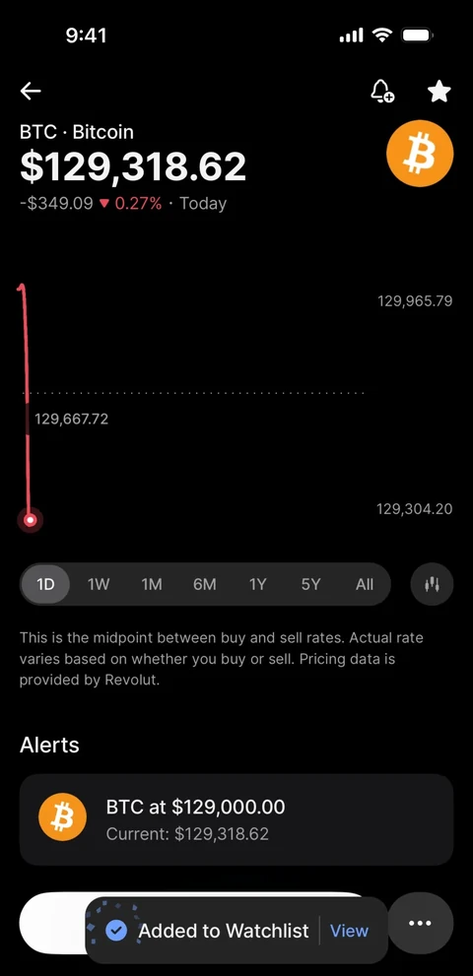Select the 1D time range

[x=45, y=584]
